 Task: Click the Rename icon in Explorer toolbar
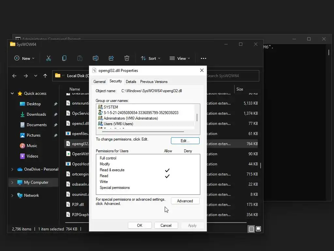pos(96,58)
